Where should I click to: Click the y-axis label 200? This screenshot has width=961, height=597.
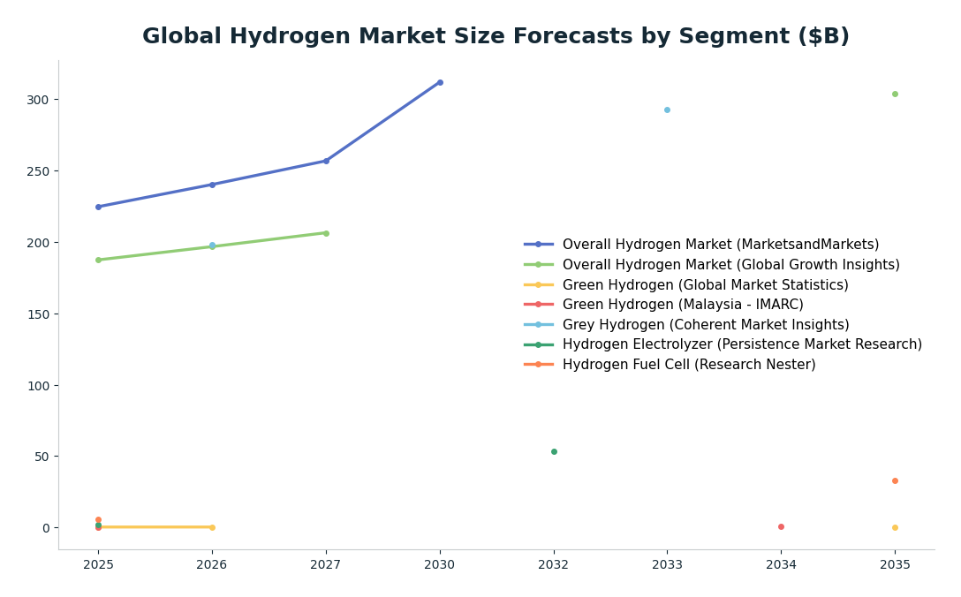[38, 243]
